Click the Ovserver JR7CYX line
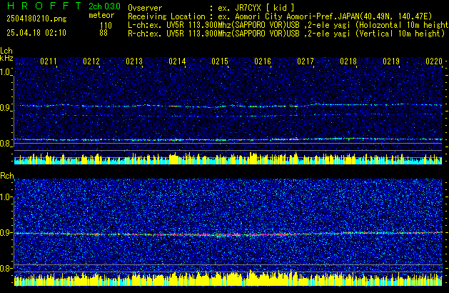Viewport: 449px width, 293px height. (x=211, y=8)
